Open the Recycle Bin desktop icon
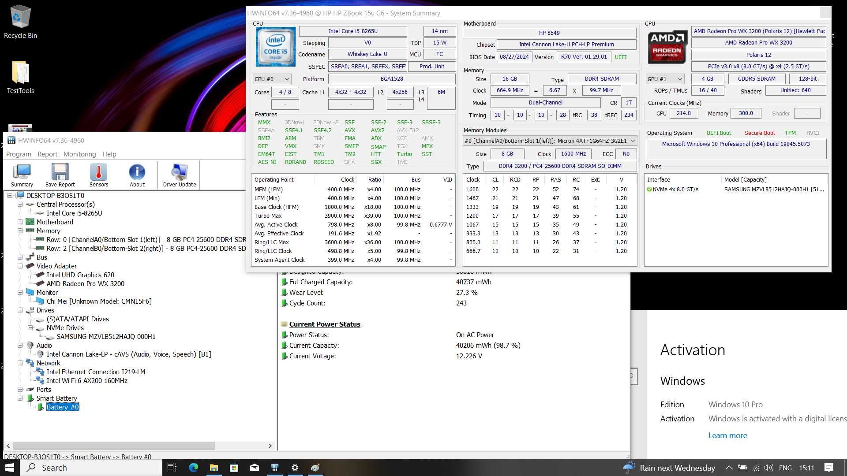Viewport: 847px width, 476px height. tap(20, 22)
